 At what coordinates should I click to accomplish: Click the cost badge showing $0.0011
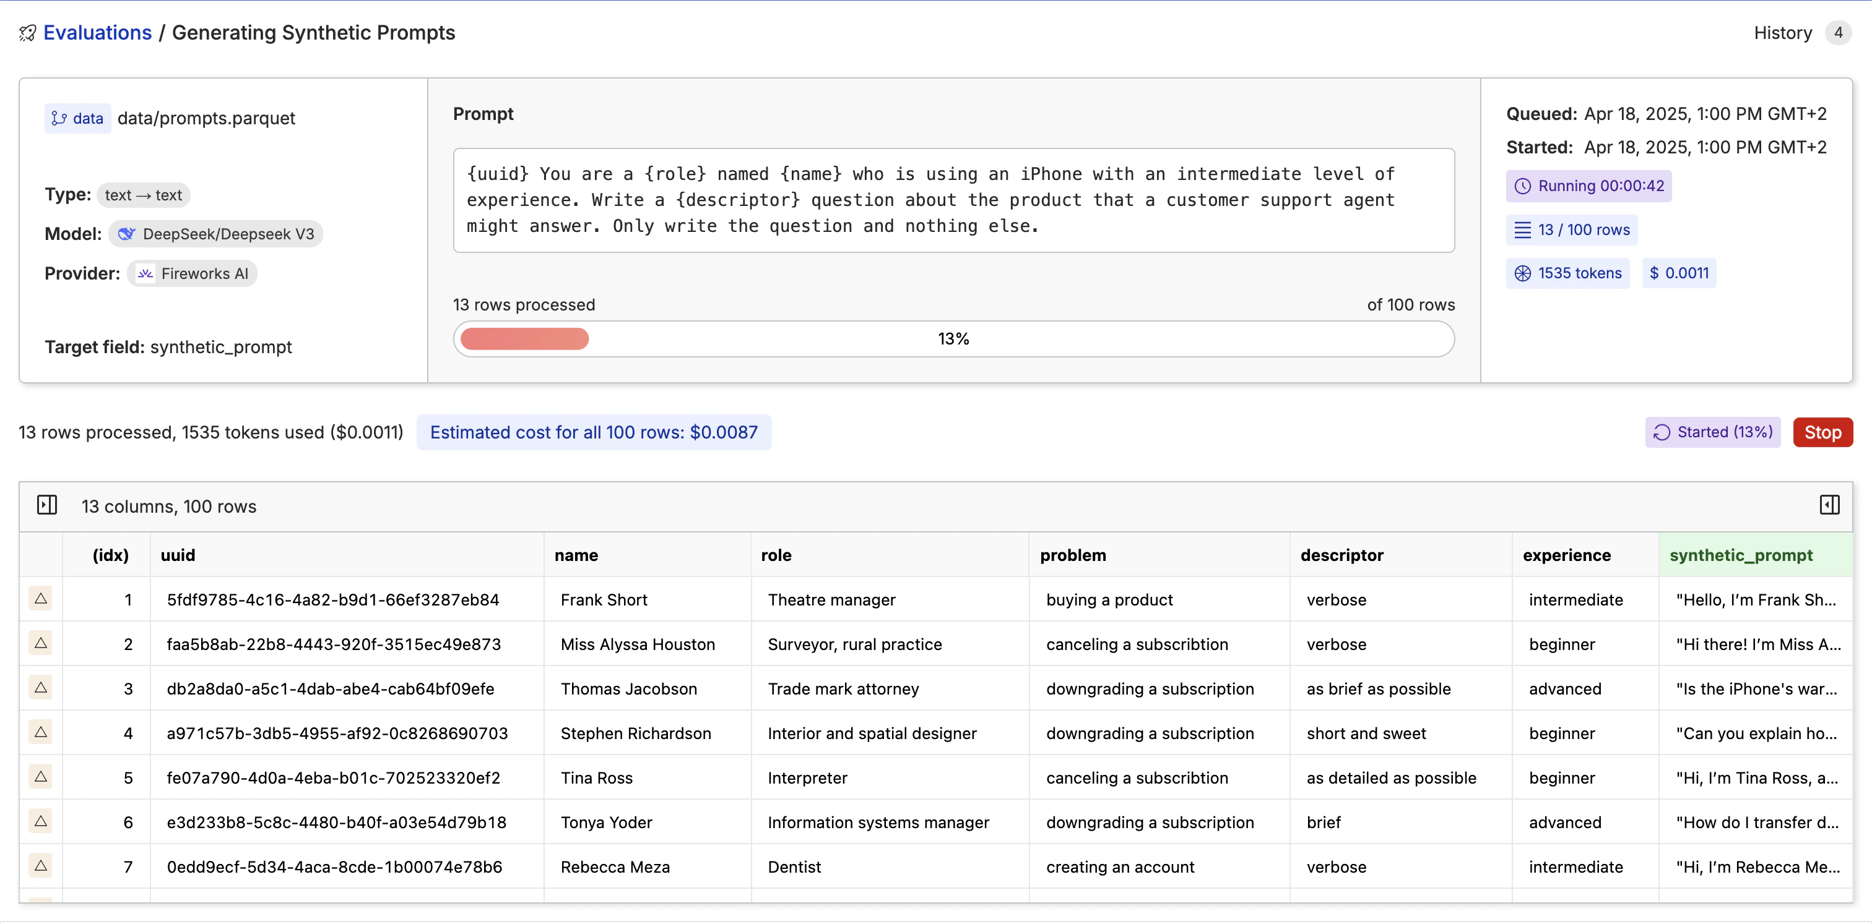[x=1679, y=273]
